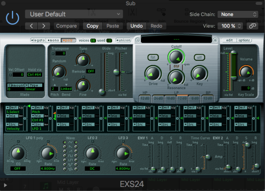
Task: Click the Redo button
Action: [x=156, y=26]
